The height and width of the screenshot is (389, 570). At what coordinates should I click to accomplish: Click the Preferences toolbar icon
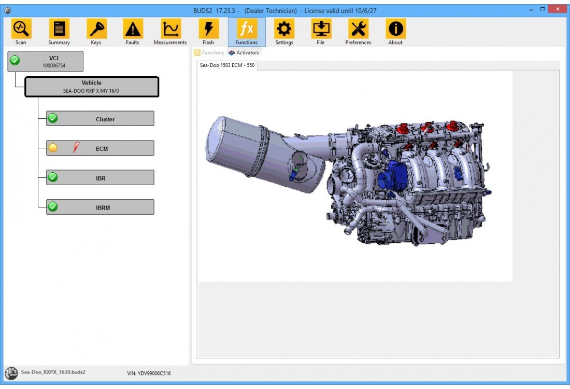pyautogui.click(x=358, y=30)
